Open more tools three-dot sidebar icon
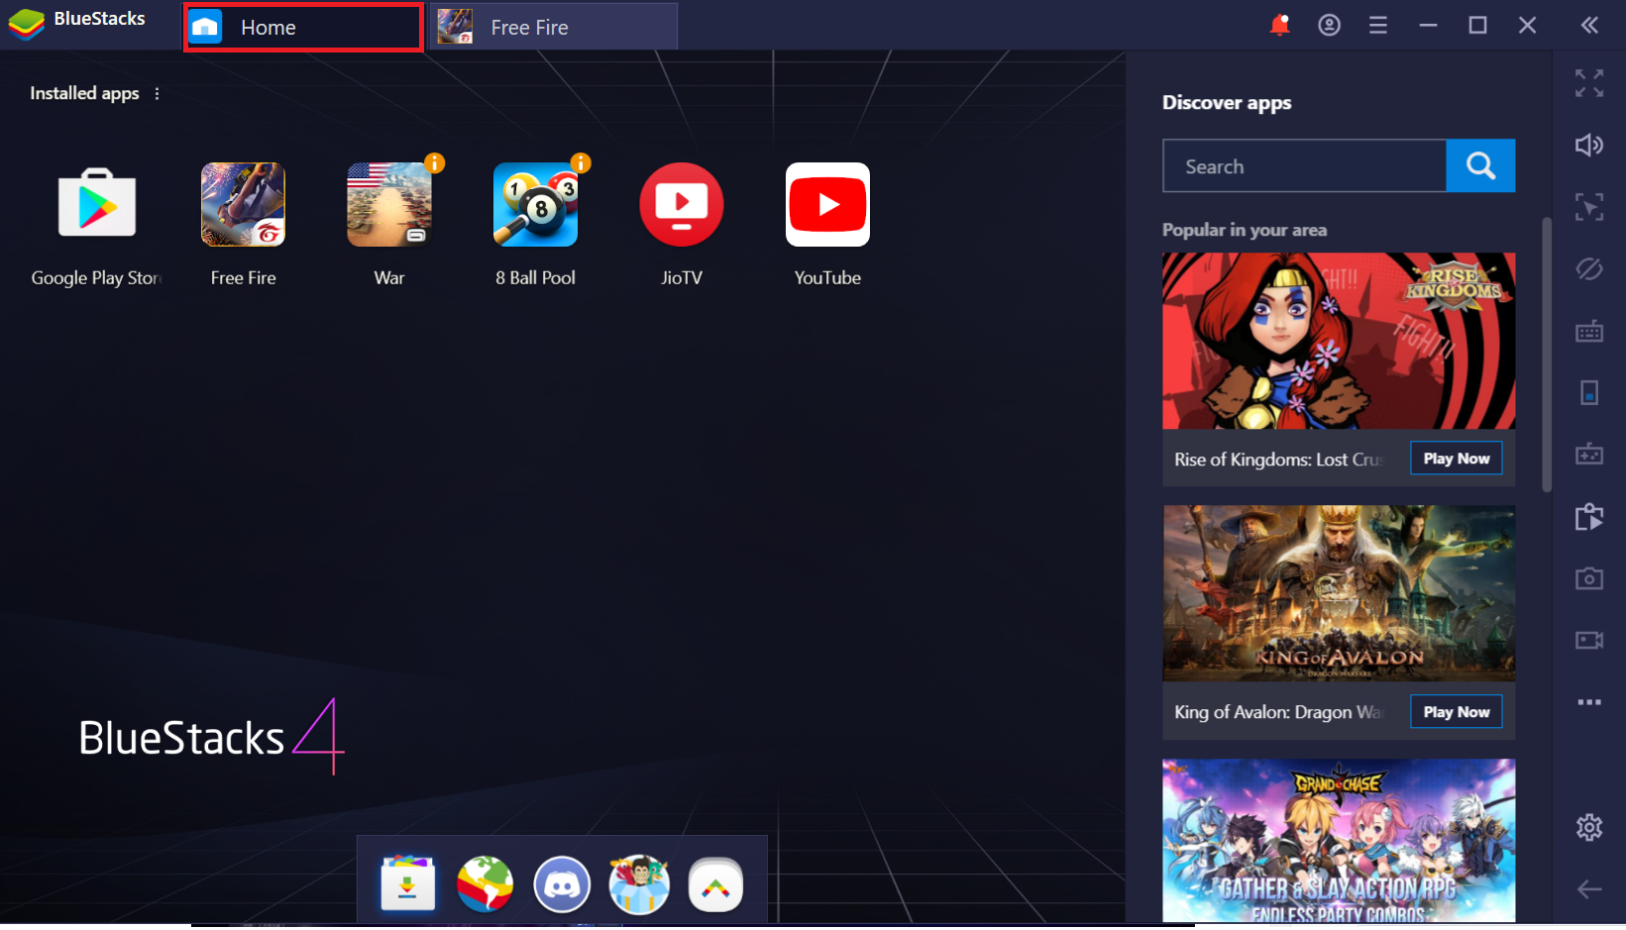Image resolution: width=1626 pixels, height=930 pixels. point(1589,702)
